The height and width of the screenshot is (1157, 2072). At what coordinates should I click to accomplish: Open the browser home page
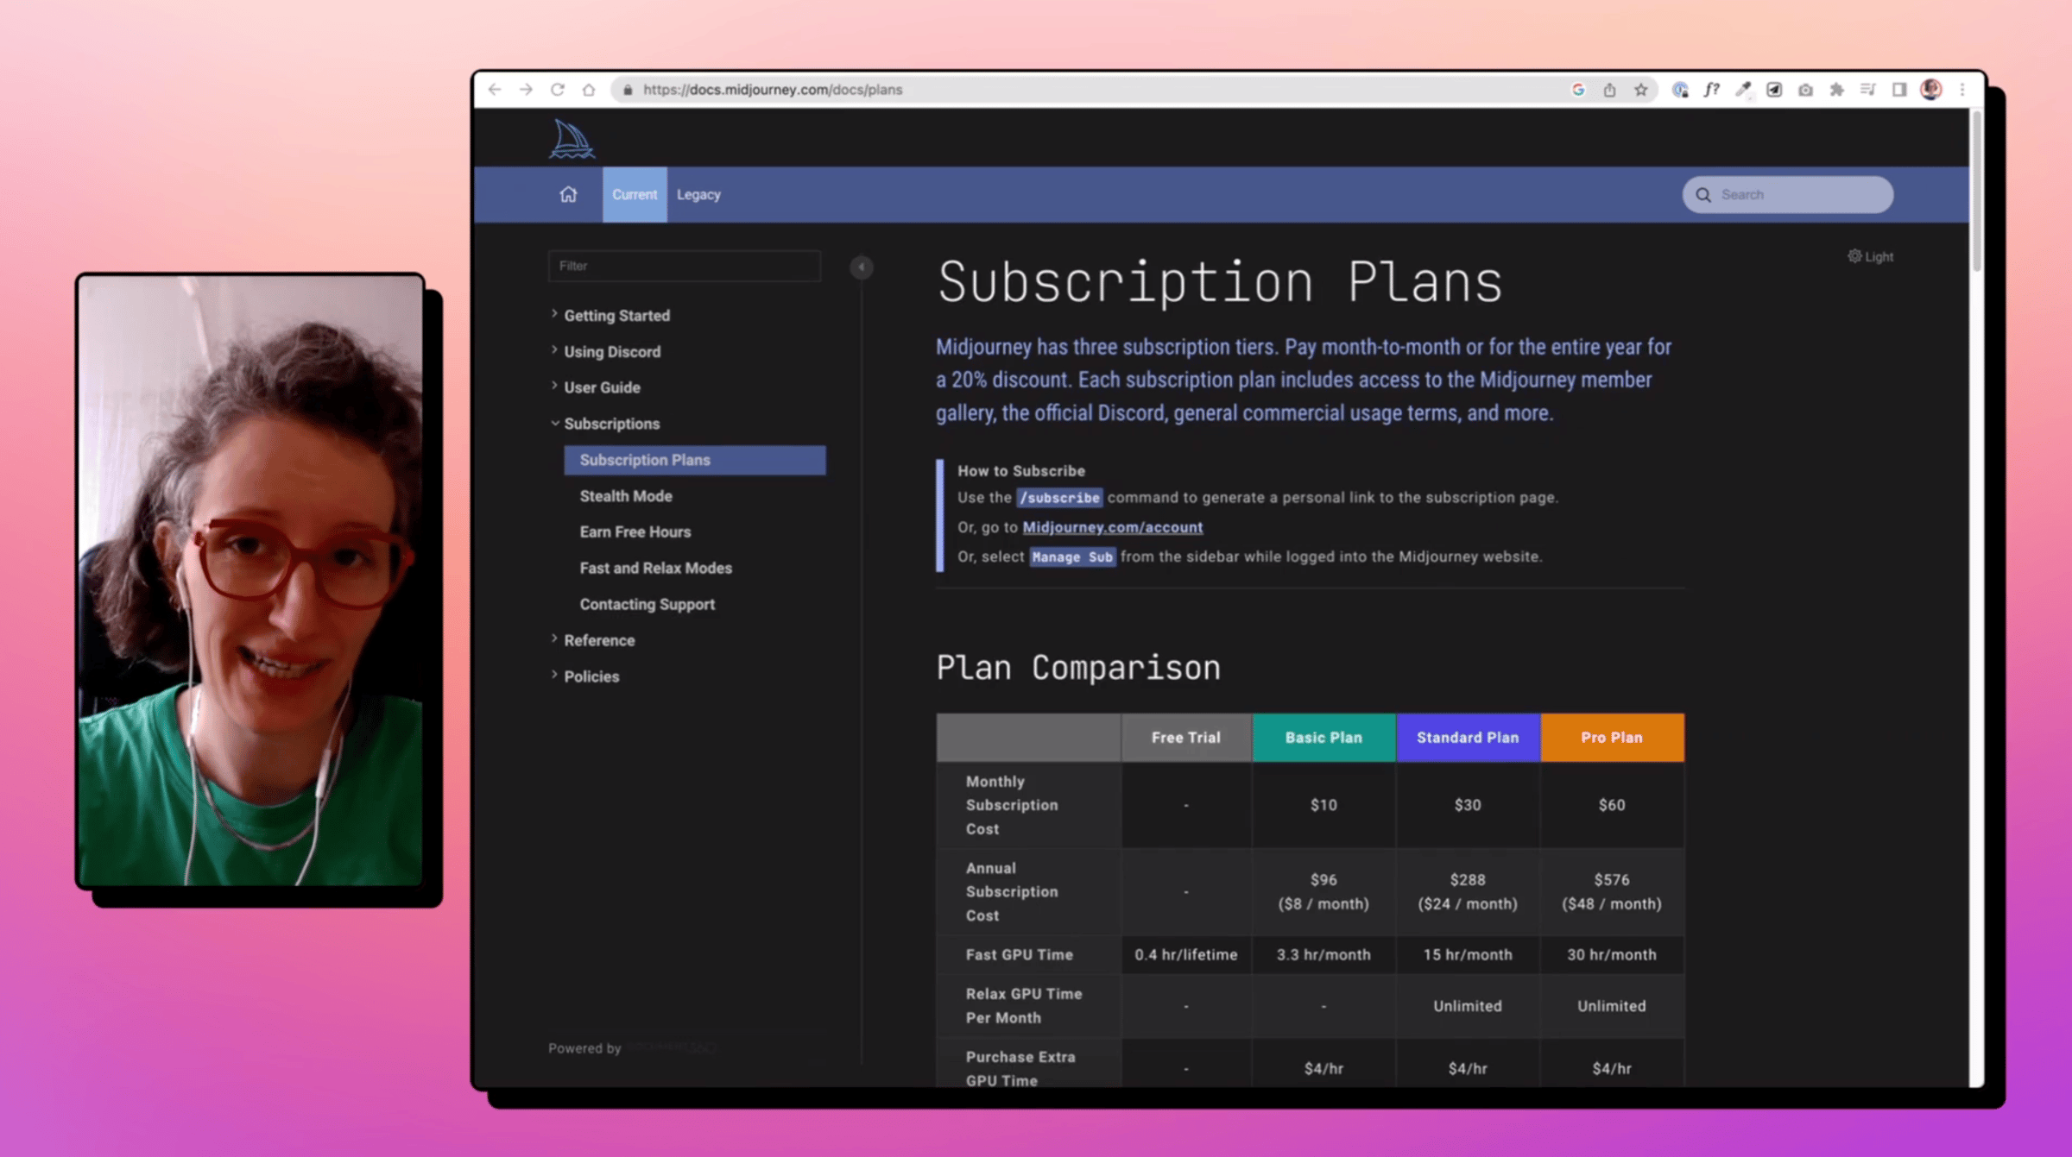[589, 90]
